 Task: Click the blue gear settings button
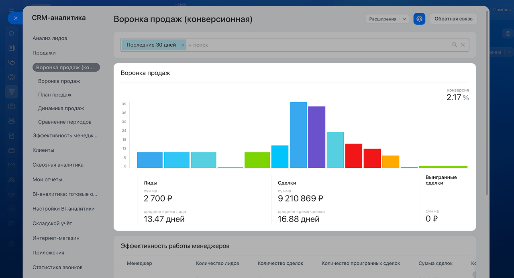(419, 19)
